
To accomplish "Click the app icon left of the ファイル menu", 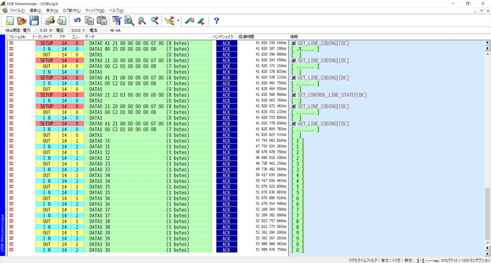I will pyautogui.click(x=5, y=10).
